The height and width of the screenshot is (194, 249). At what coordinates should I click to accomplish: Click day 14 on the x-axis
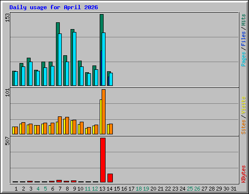[x=109, y=189]
